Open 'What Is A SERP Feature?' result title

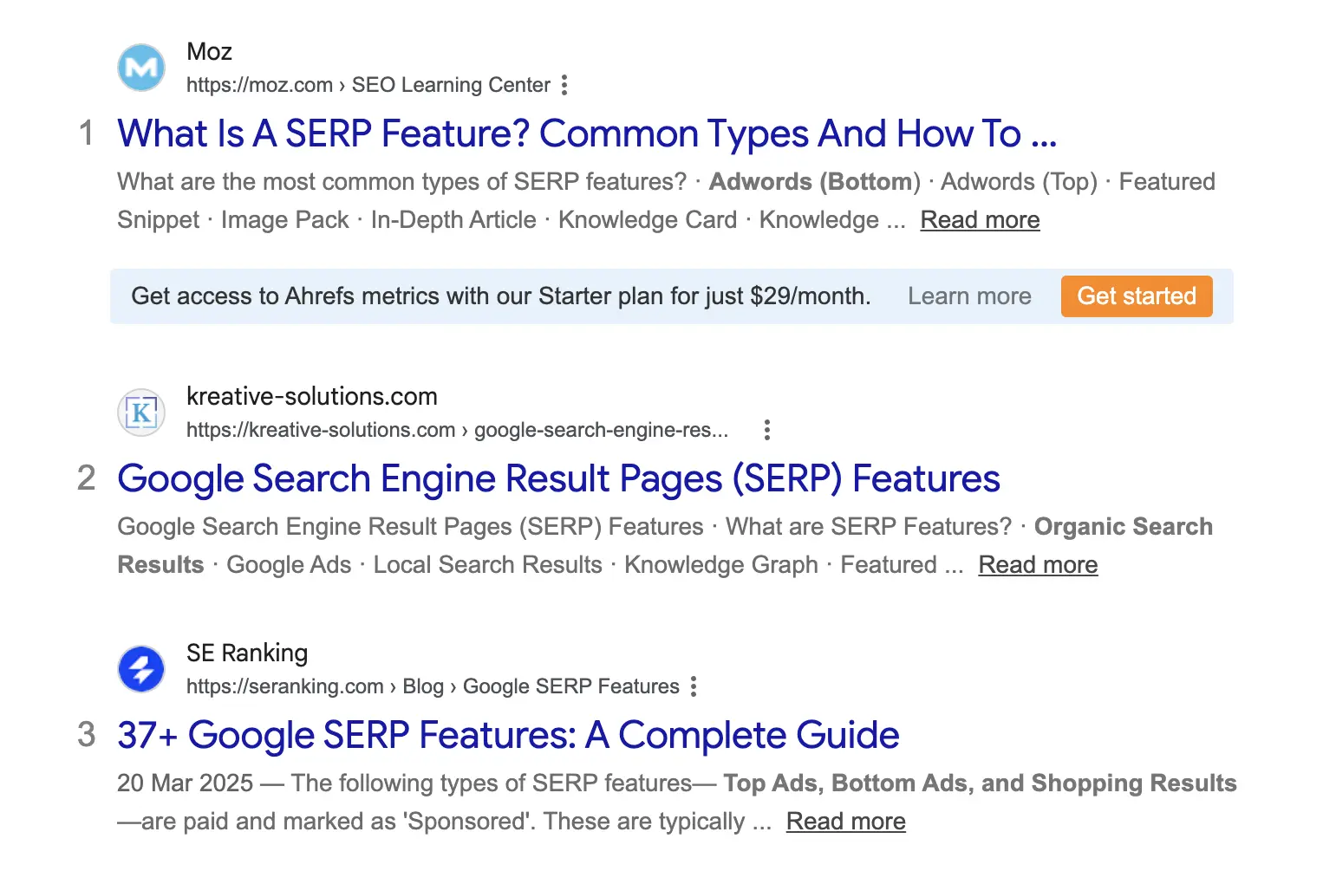pyautogui.click(x=587, y=133)
